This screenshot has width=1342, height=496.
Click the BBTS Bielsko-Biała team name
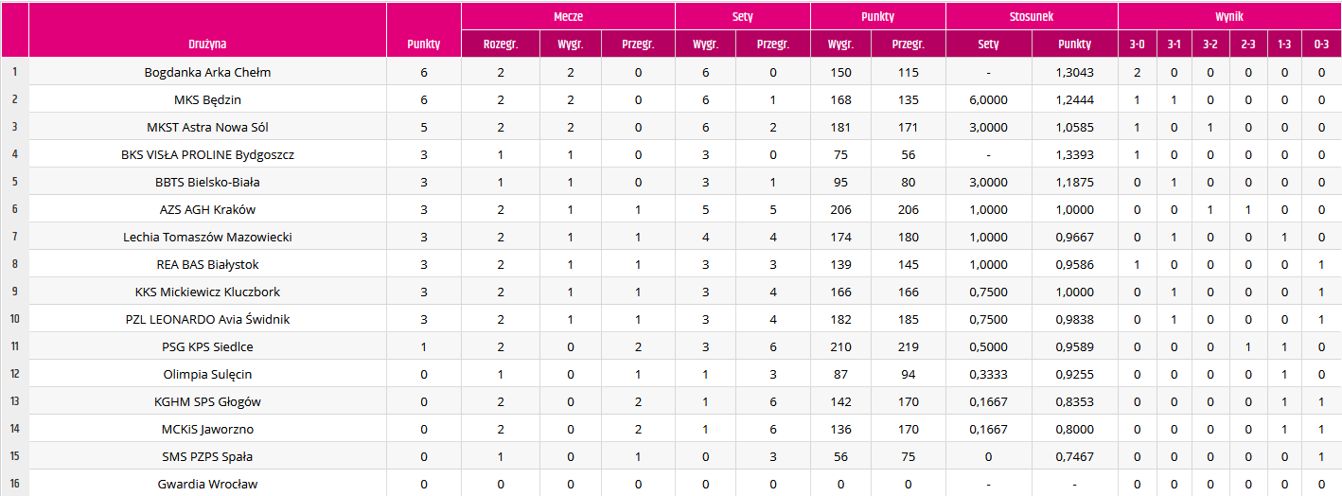point(207,182)
